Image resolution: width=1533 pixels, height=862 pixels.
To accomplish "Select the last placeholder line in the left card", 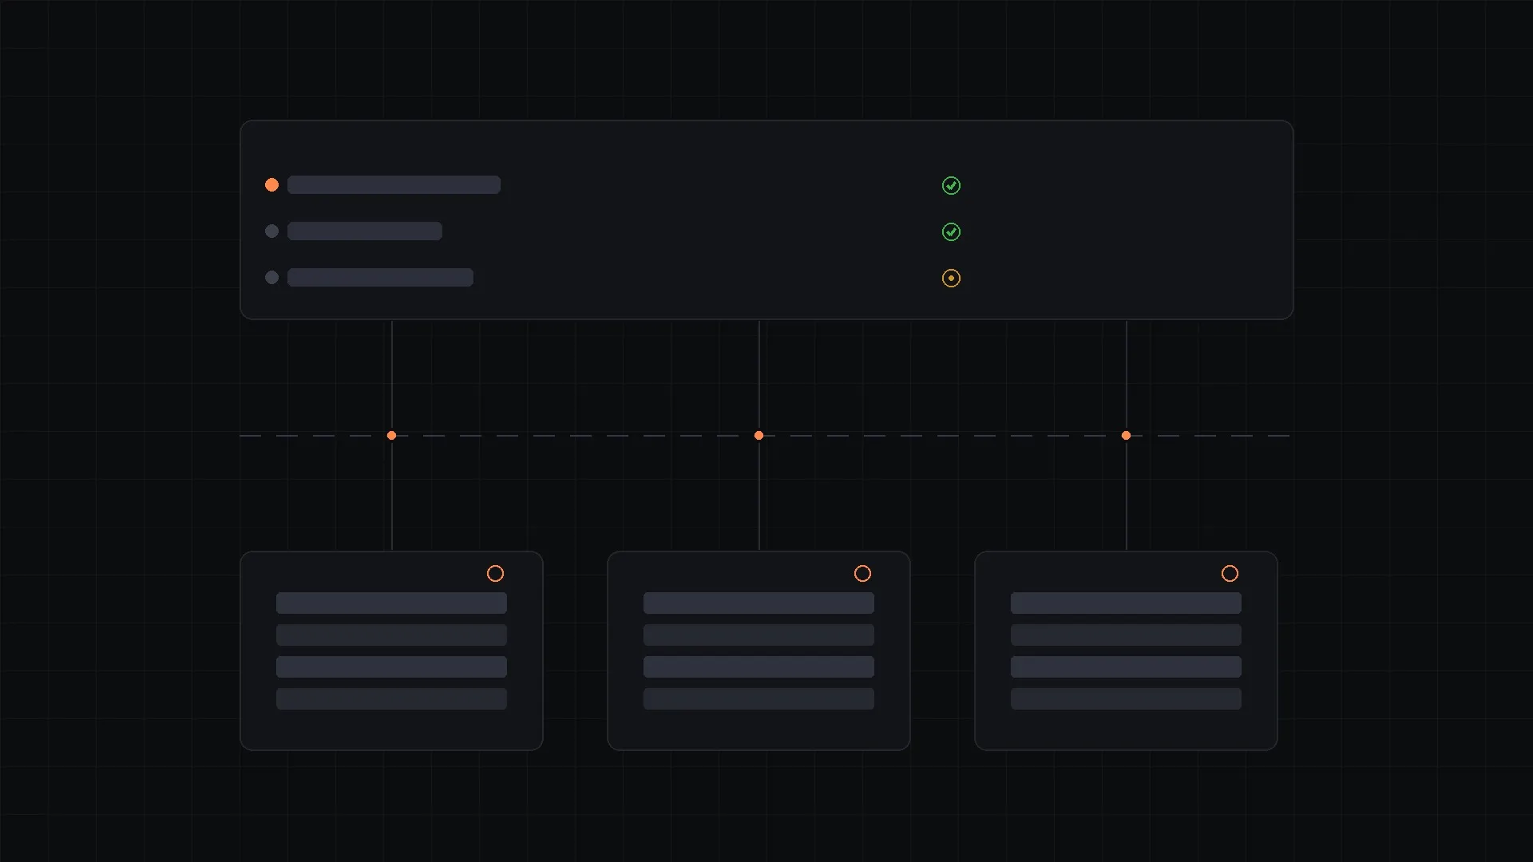I will (391, 699).
